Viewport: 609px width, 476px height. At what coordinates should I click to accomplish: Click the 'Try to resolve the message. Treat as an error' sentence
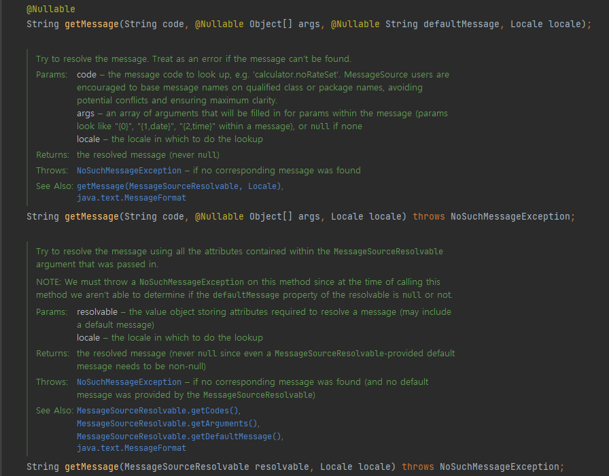pyautogui.click(x=194, y=59)
